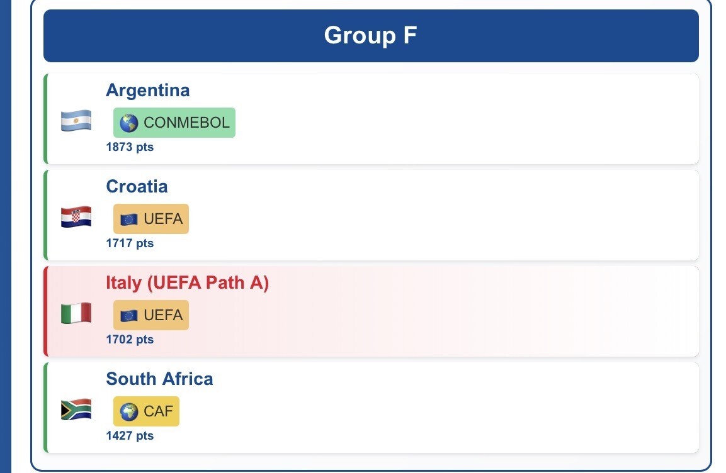Open the Croatia team name
Image resolution: width=726 pixels, height=473 pixels.
[x=137, y=186]
